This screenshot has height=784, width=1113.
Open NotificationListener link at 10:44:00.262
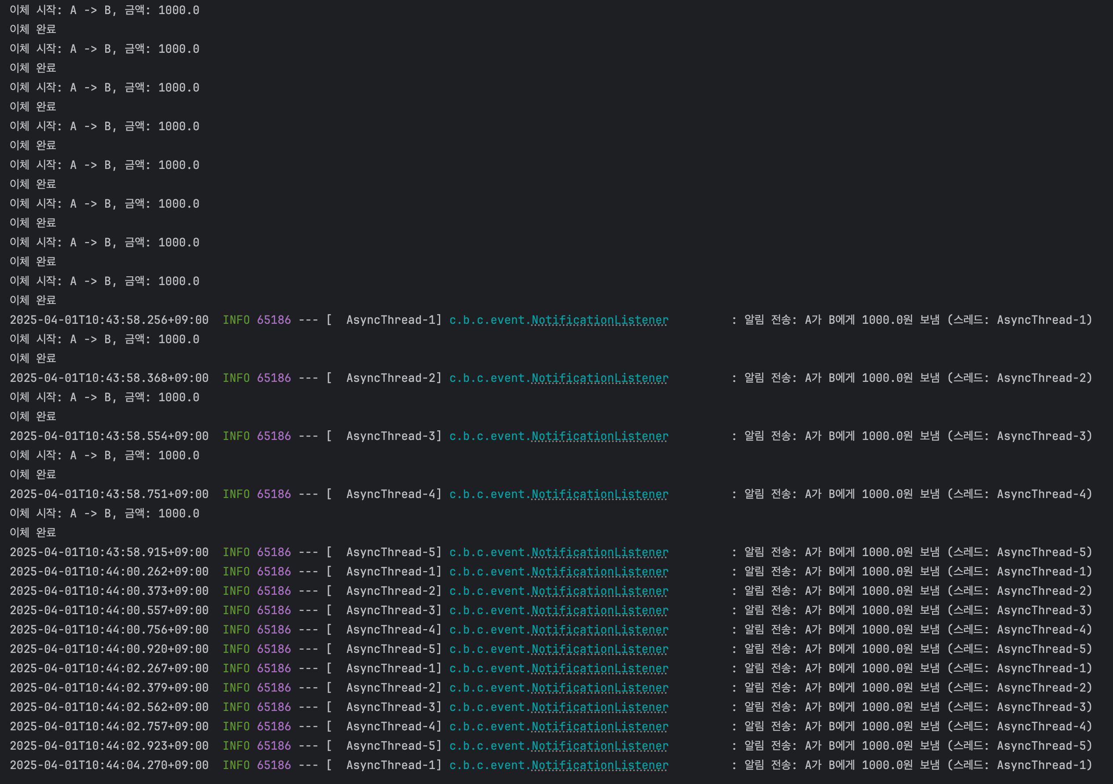pyautogui.click(x=600, y=572)
